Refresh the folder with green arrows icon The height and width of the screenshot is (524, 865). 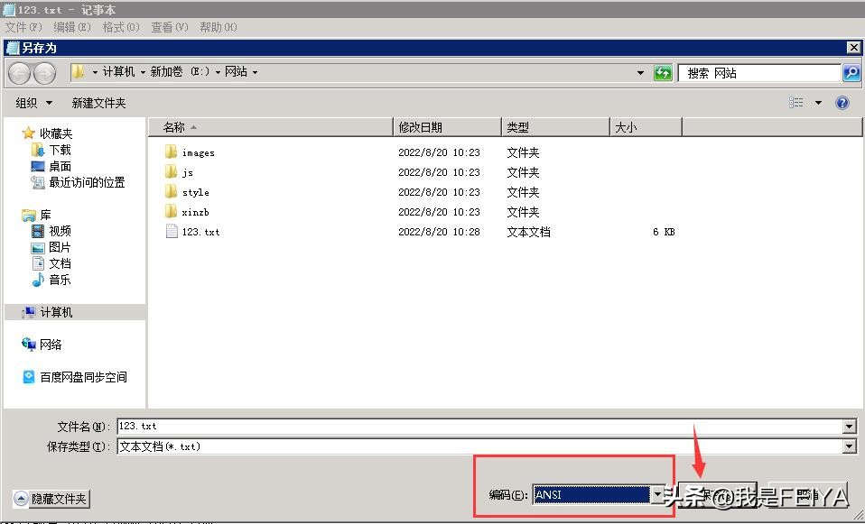point(663,73)
